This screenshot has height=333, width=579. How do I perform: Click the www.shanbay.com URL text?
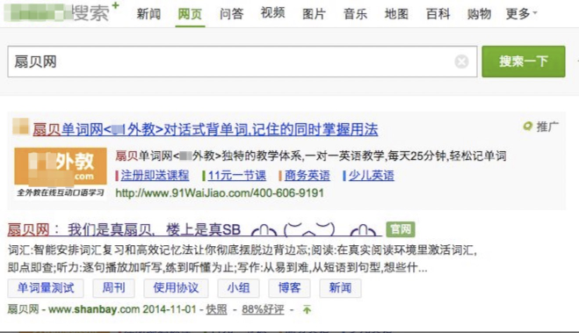click(94, 309)
